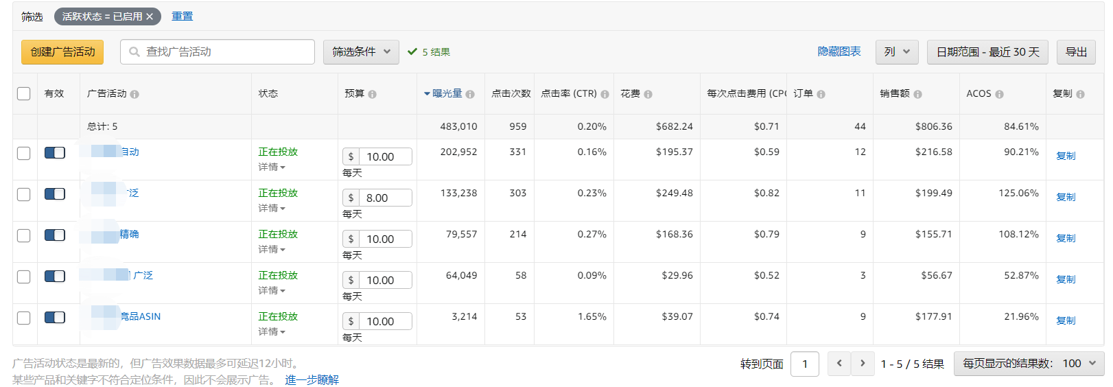Open the 广告活动 column info icon

134,94
